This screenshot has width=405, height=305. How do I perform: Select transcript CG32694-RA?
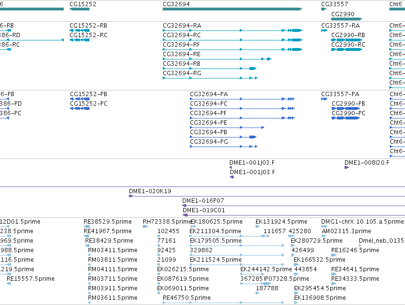(182, 26)
